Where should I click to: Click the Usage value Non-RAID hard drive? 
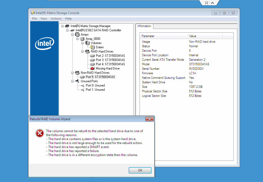coord(202,42)
